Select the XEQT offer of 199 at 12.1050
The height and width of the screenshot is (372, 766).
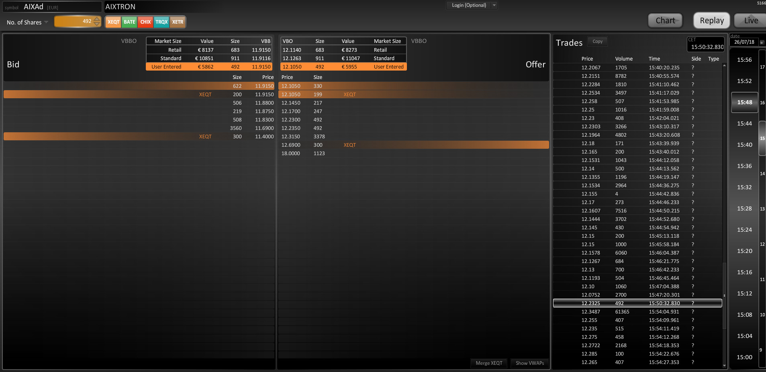pos(414,95)
